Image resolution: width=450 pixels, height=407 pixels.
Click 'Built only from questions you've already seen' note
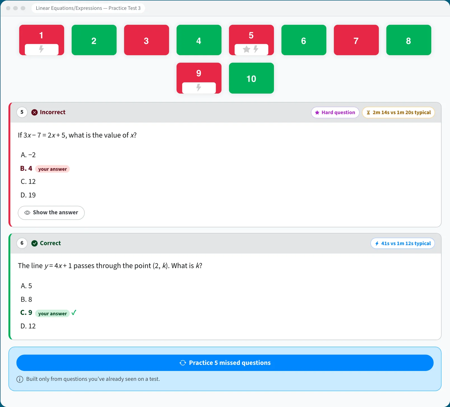coord(93,379)
